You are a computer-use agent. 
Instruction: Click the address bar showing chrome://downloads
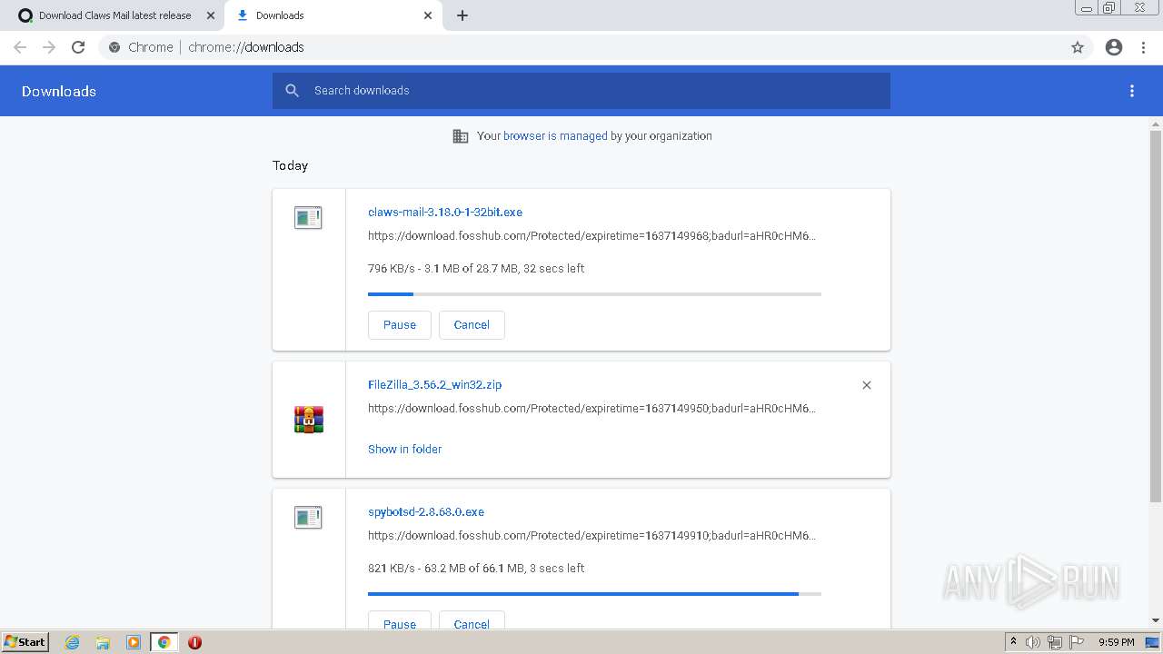[581, 47]
